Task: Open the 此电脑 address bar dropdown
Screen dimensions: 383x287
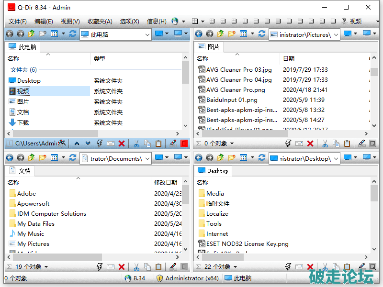Action: pos(147,34)
